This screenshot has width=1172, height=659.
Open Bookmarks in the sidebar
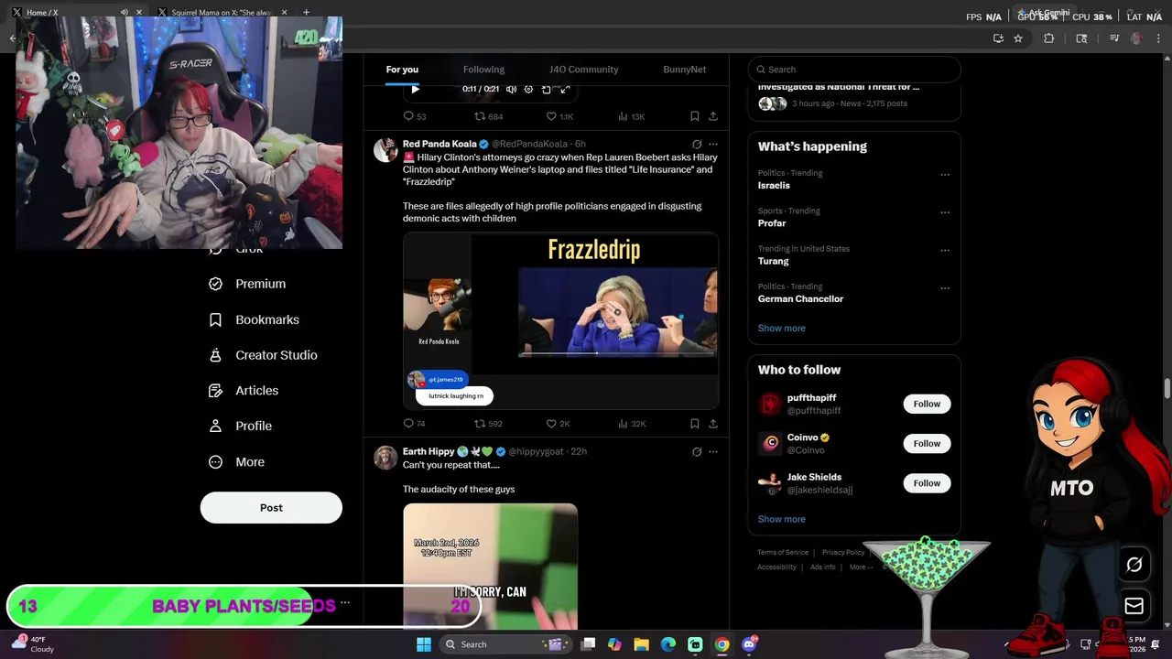(254, 319)
